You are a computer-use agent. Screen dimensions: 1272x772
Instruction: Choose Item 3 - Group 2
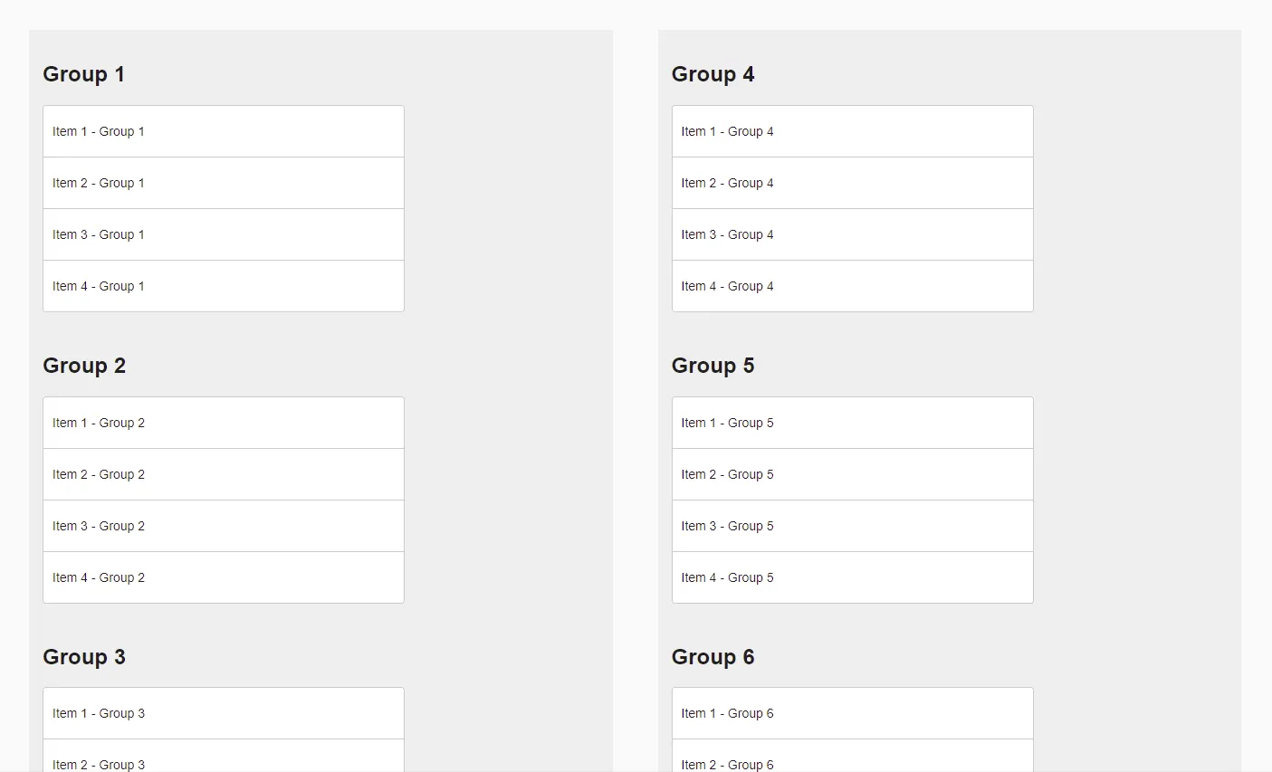(223, 526)
